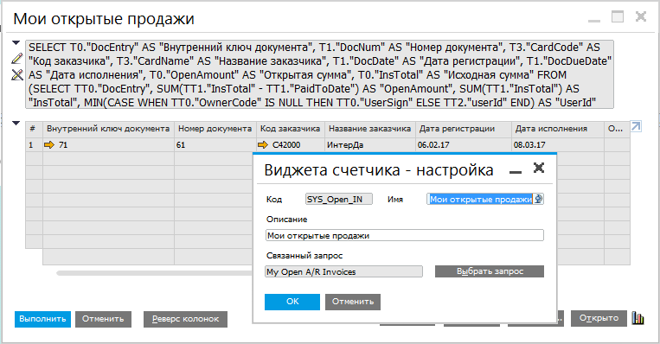Click the Связанный запрос field
This screenshot has width=660, height=344.
(344, 271)
